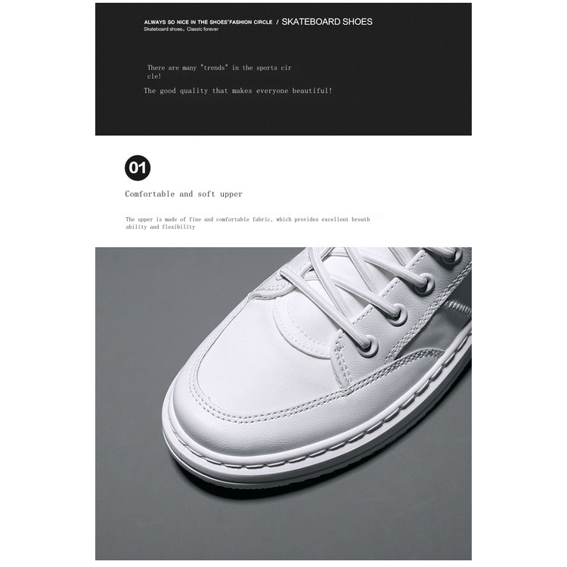Select the ALWAYS SO NICE tagline text
This screenshot has width=567, height=567.
point(208,22)
